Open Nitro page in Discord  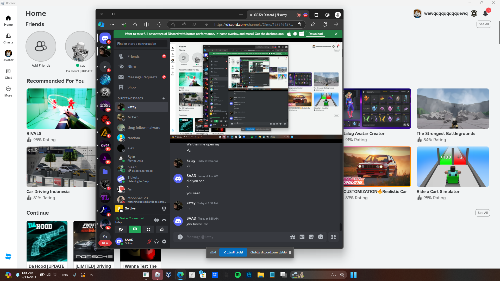(141, 67)
